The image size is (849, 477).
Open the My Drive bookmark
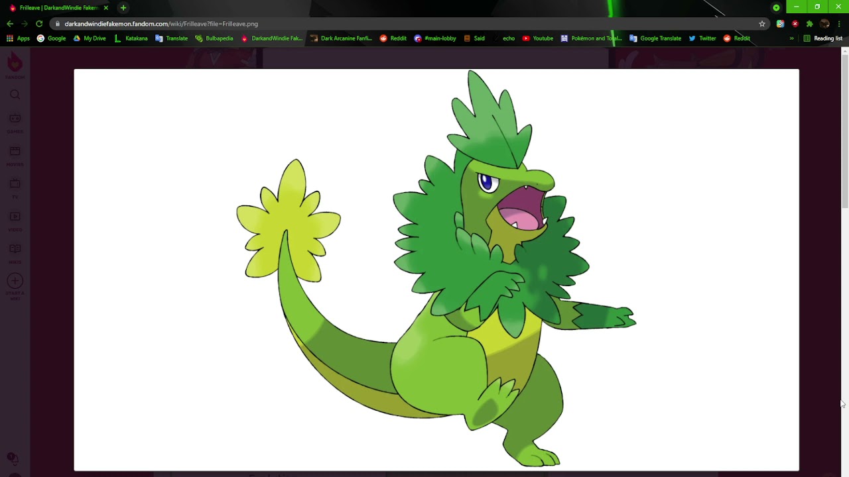coord(89,38)
